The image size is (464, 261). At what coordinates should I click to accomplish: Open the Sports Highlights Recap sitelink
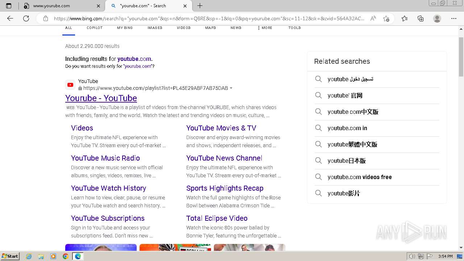click(225, 188)
